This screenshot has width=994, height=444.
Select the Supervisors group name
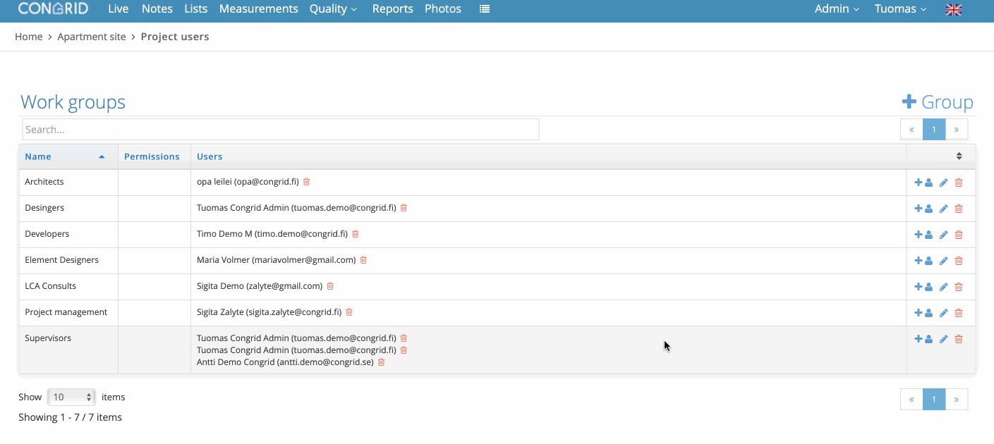[48, 338]
